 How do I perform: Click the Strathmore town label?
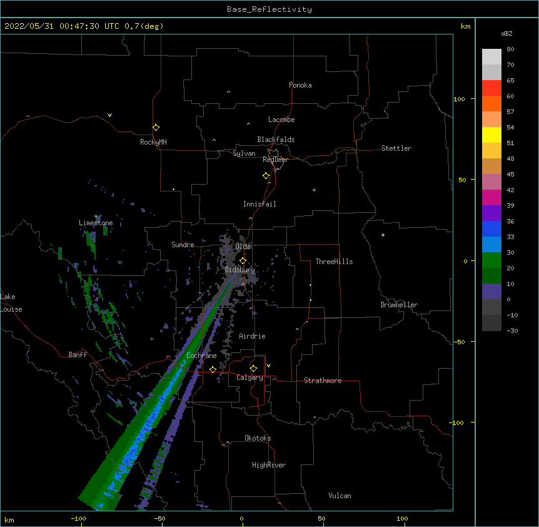323,381
